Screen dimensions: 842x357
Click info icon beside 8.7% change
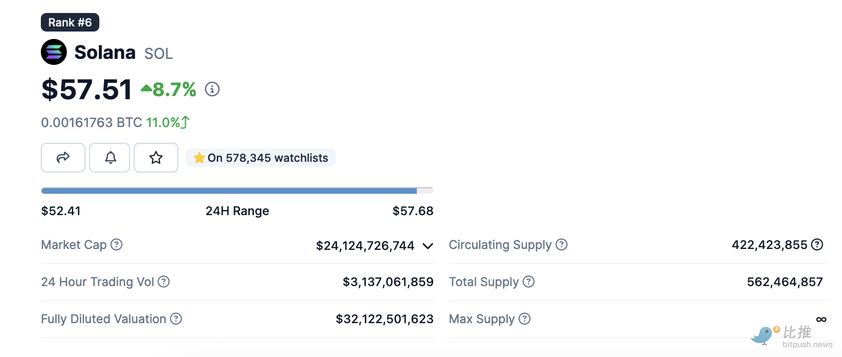point(212,89)
